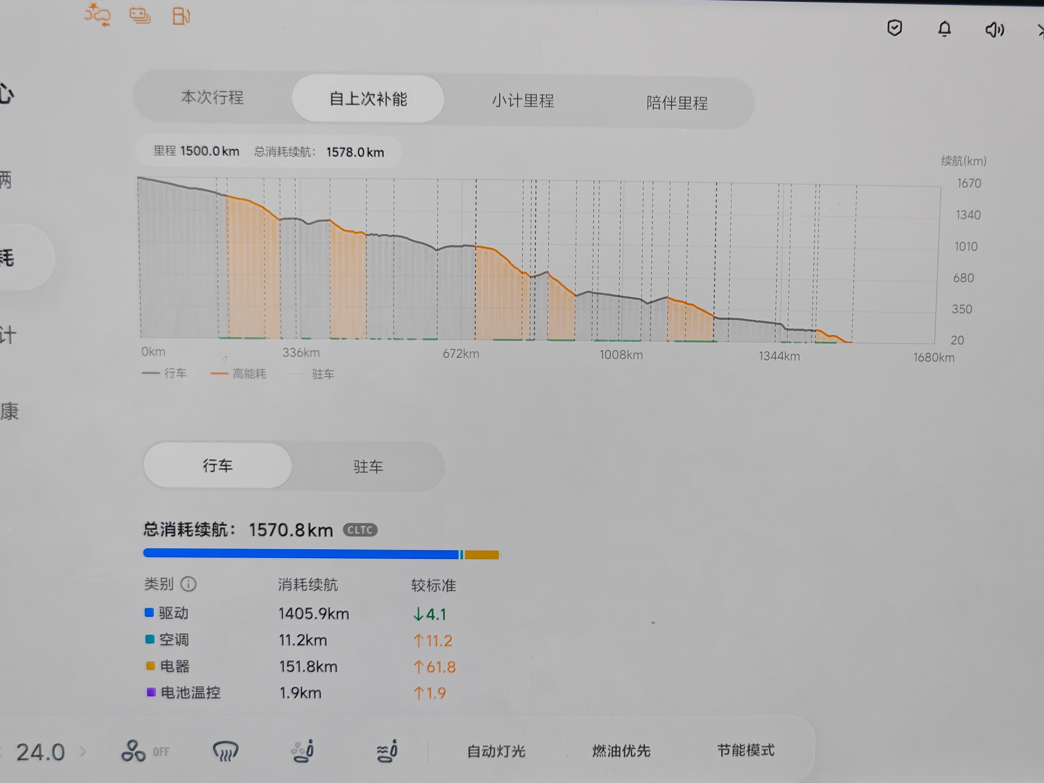Tap the ↑61.8 deviation value
Screen dimensions: 1044x783
[434, 667]
